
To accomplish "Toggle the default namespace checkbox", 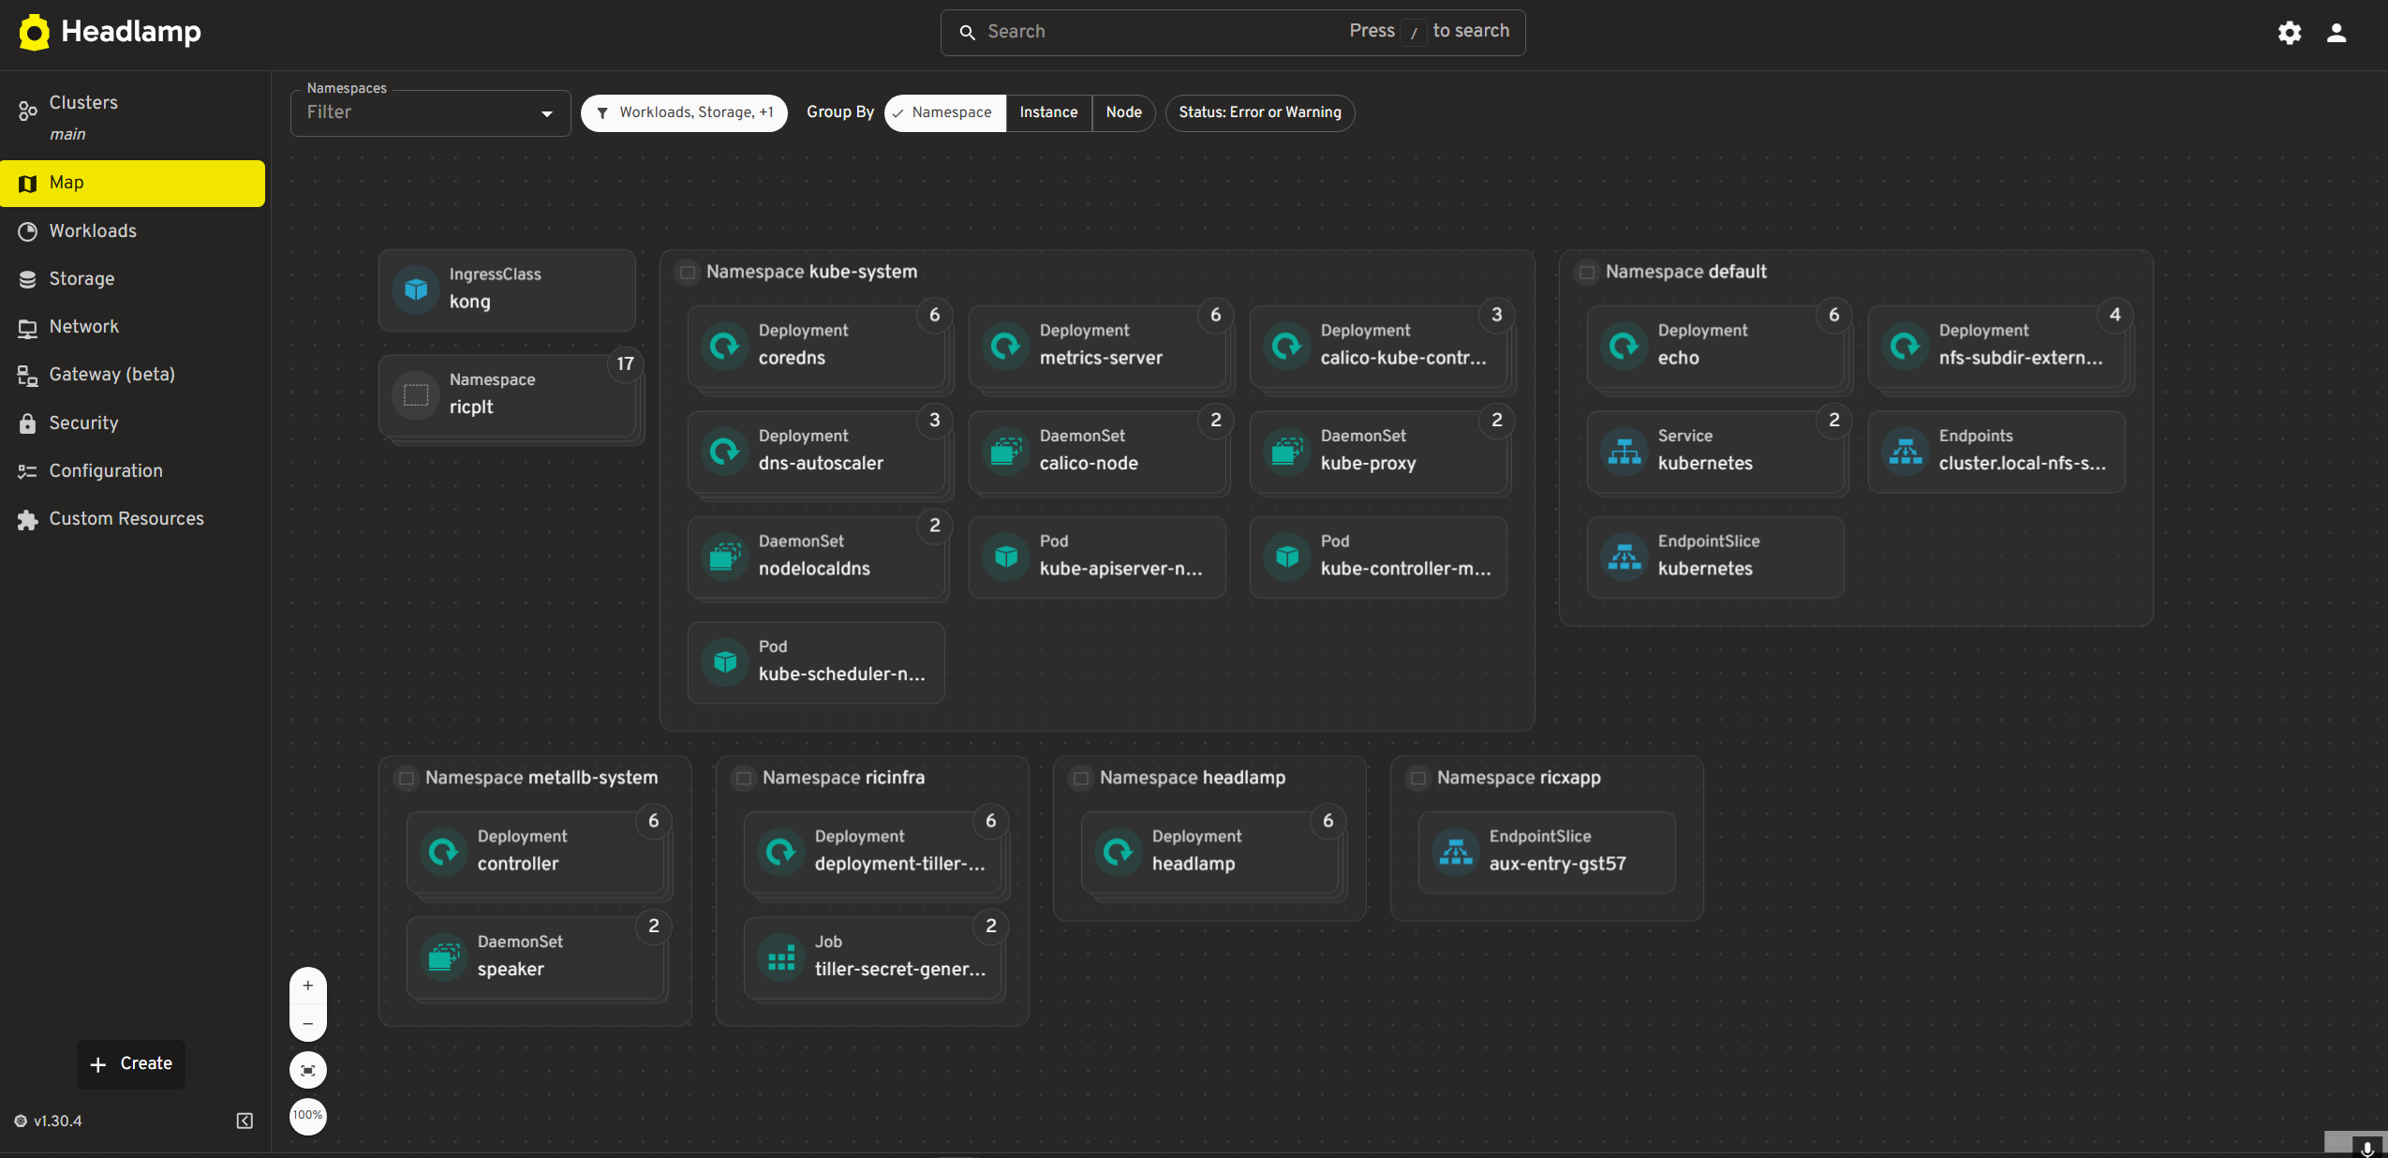I will point(1587,273).
